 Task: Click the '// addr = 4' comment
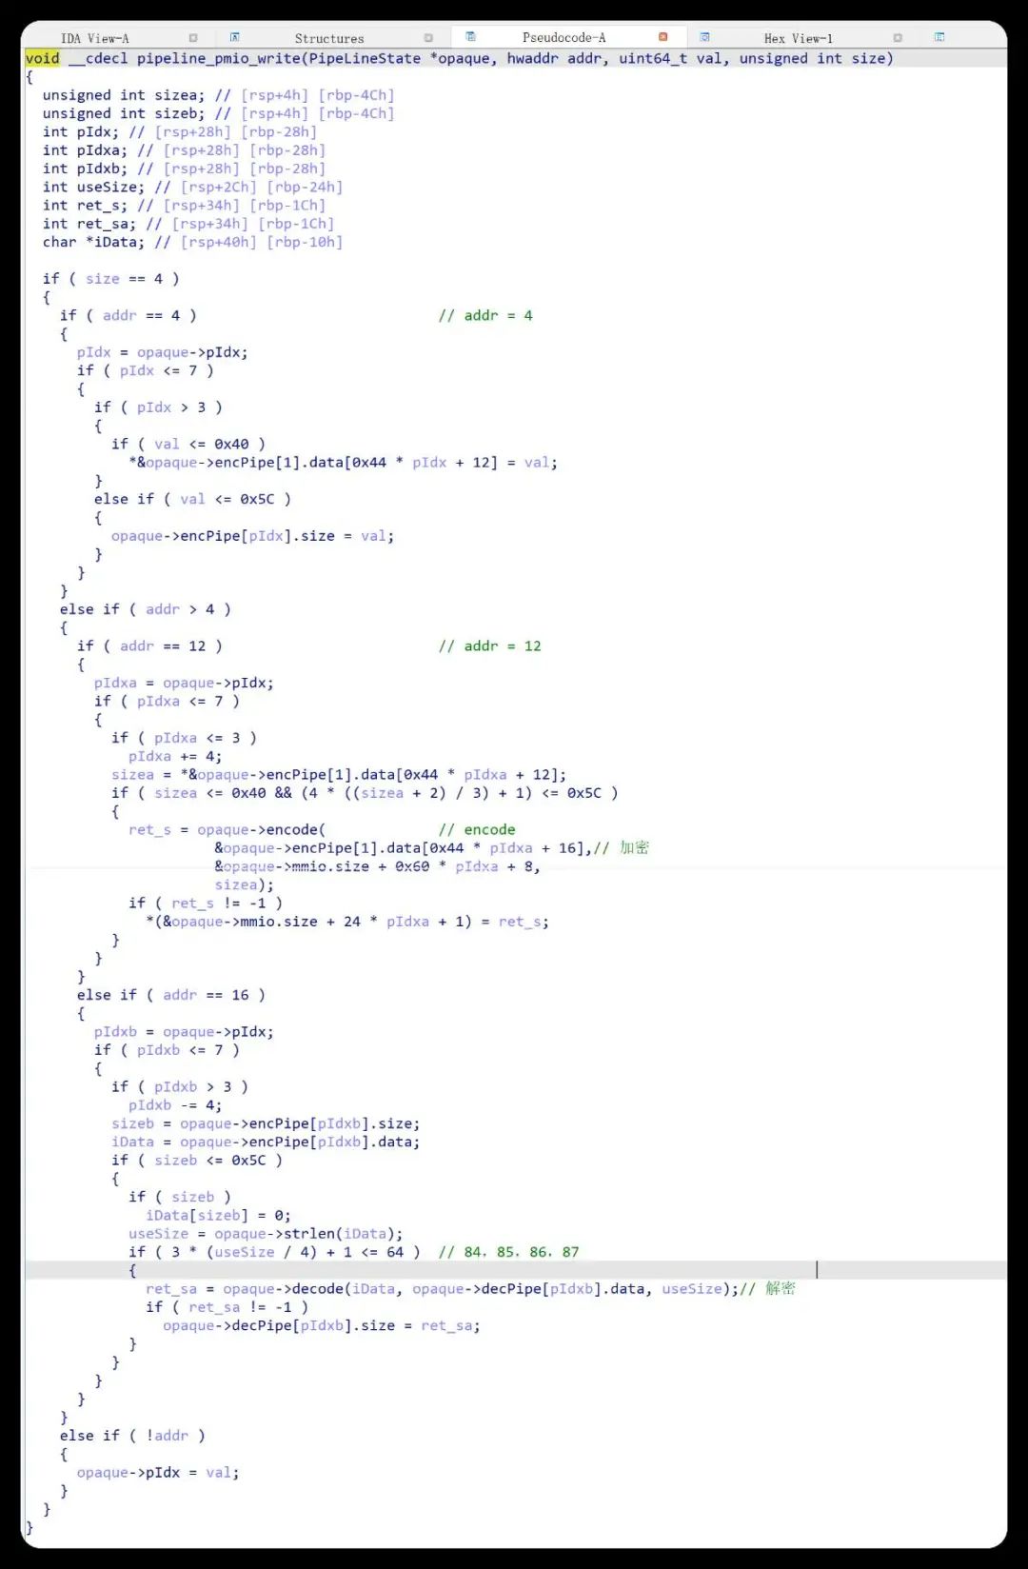pos(485,315)
